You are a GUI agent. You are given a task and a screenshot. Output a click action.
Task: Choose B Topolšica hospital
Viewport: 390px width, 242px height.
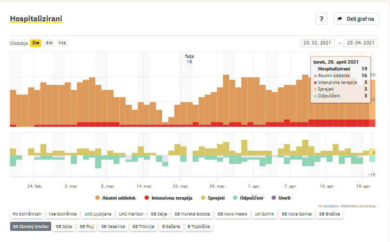click(x=198, y=226)
